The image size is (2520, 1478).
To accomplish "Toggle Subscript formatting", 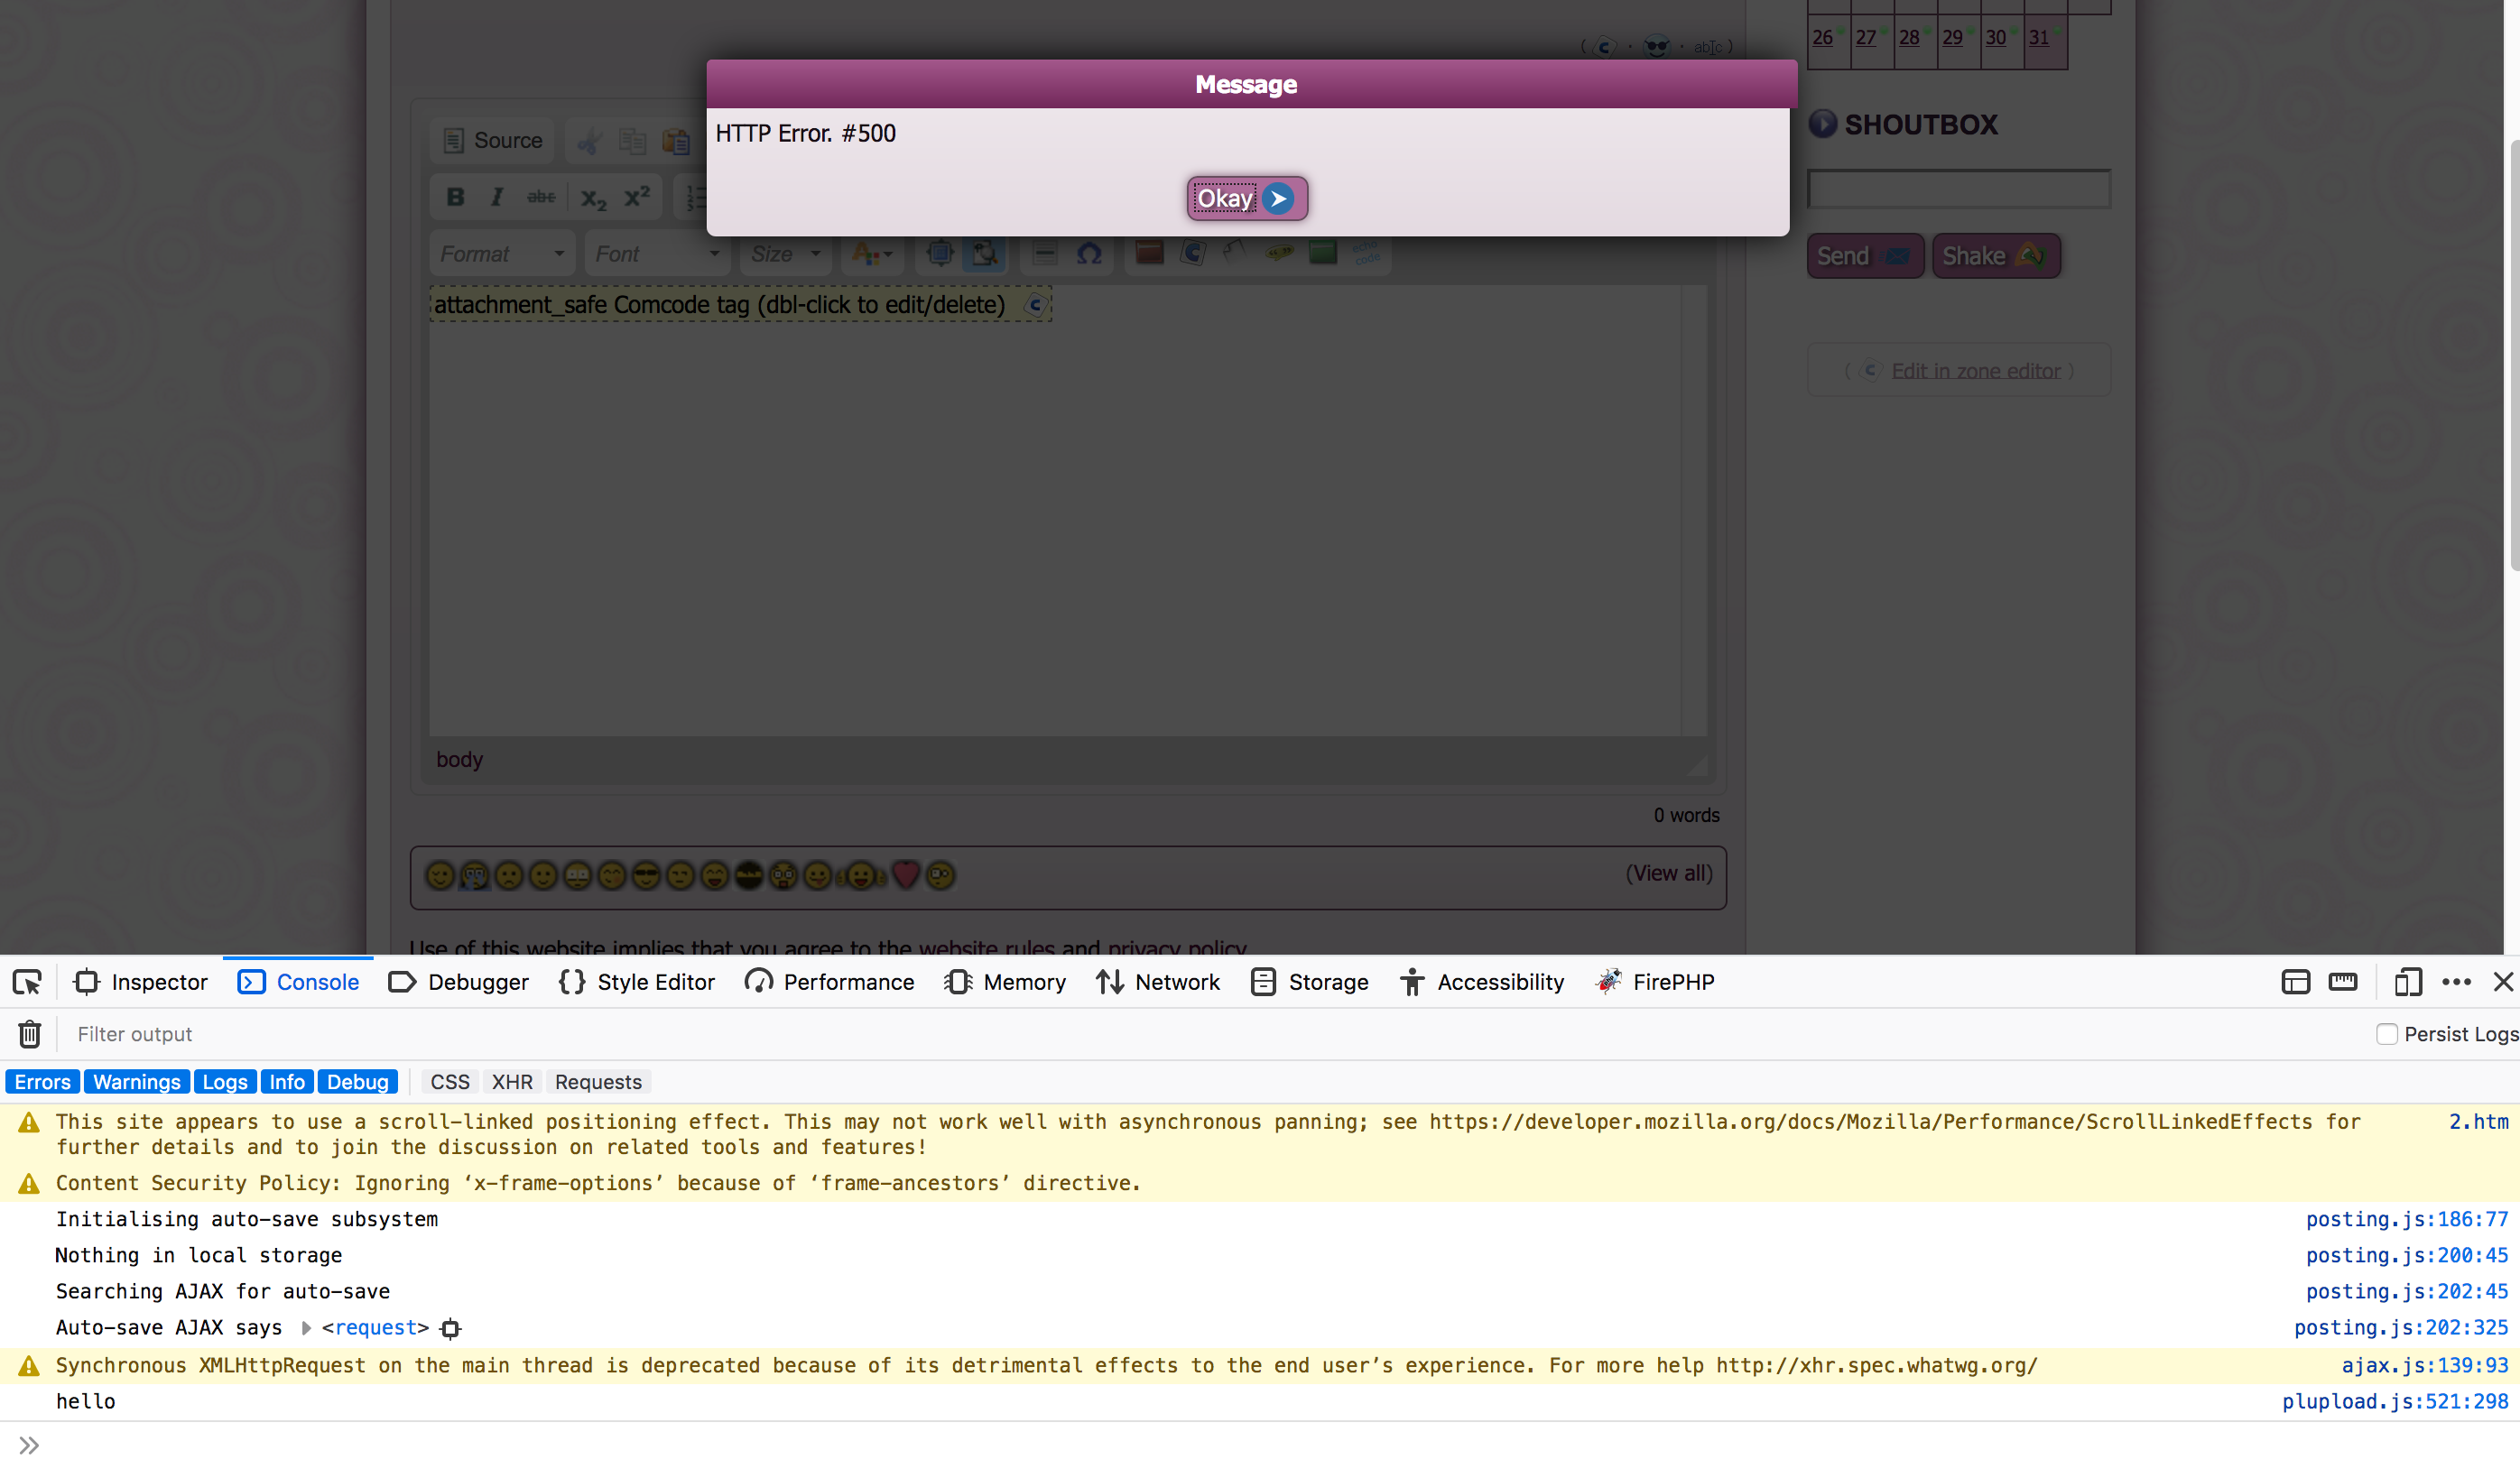I will 593,198.
